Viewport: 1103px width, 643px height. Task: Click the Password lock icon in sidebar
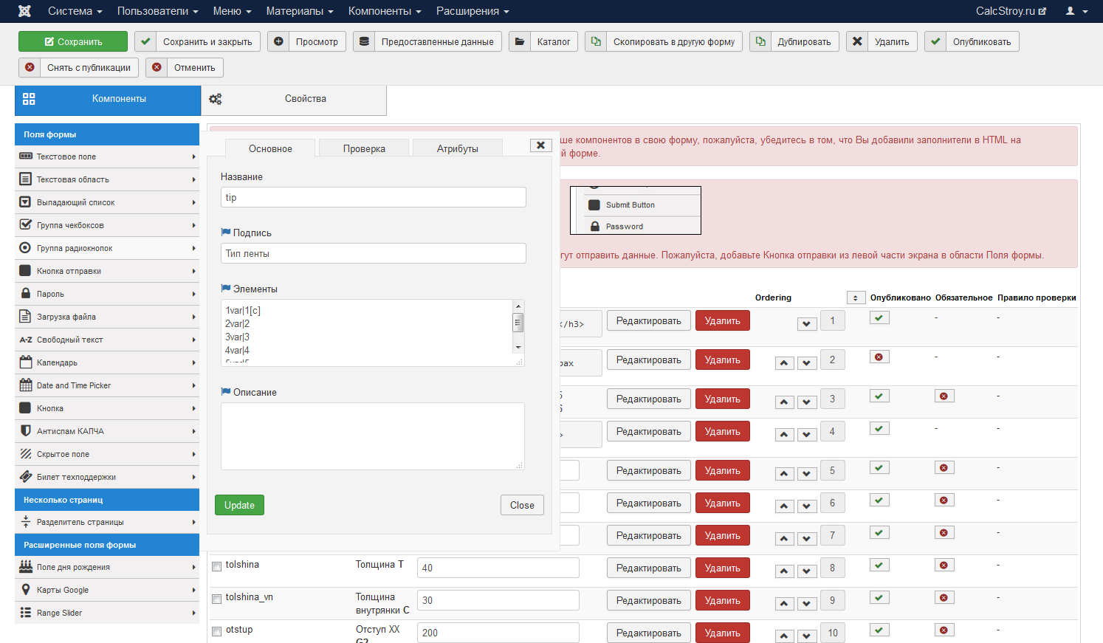pos(26,294)
